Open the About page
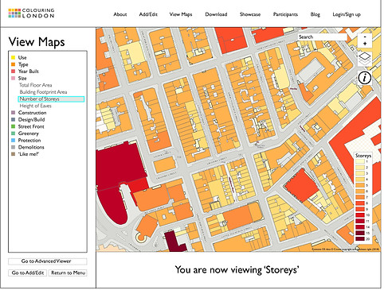Image resolution: width=388 pixels, height=290 pixels. (120, 14)
